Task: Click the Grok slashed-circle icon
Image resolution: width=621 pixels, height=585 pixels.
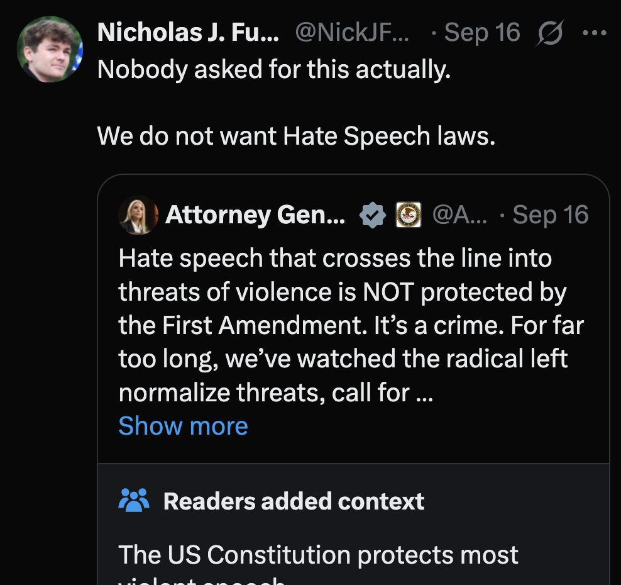Action: click(x=549, y=32)
